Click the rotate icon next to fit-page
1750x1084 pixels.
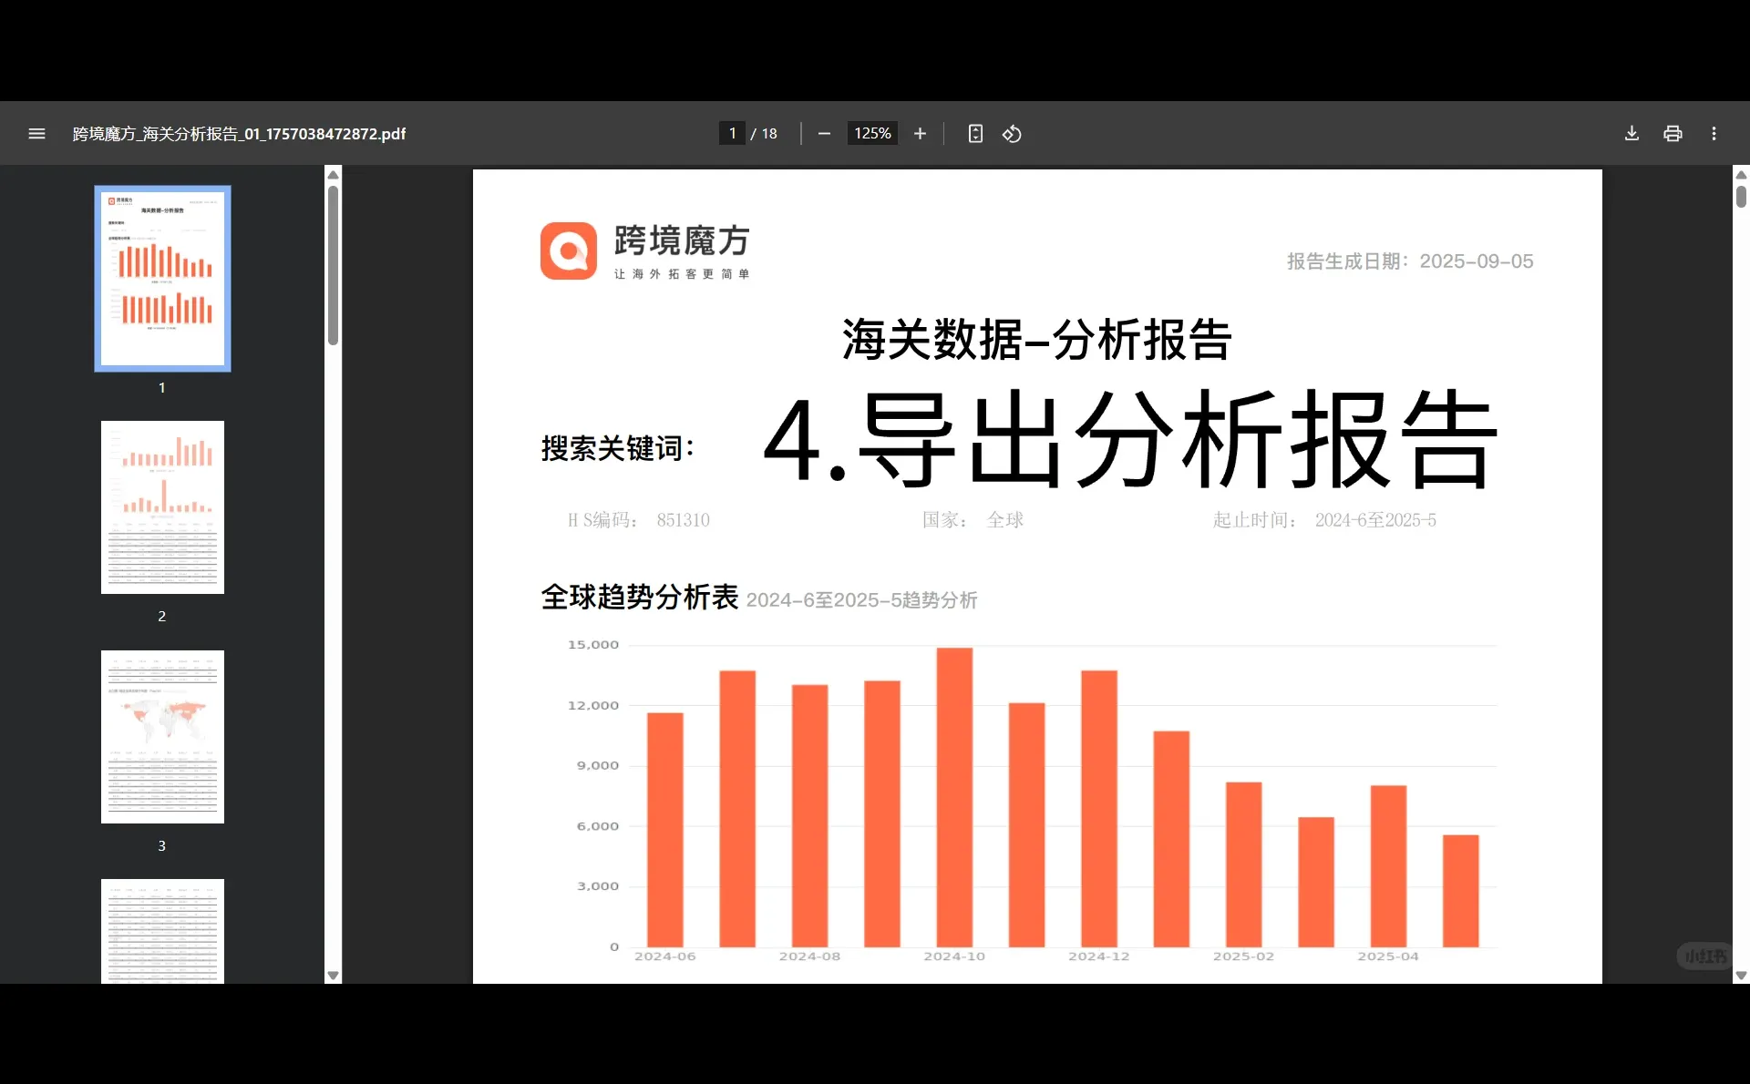[x=1012, y=133]
